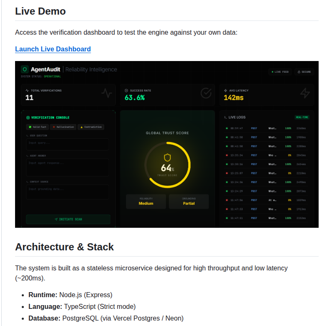Viewport: 327px width, 326px height.
Task: Click the 142ms average latency value
Action: point(234,97)
